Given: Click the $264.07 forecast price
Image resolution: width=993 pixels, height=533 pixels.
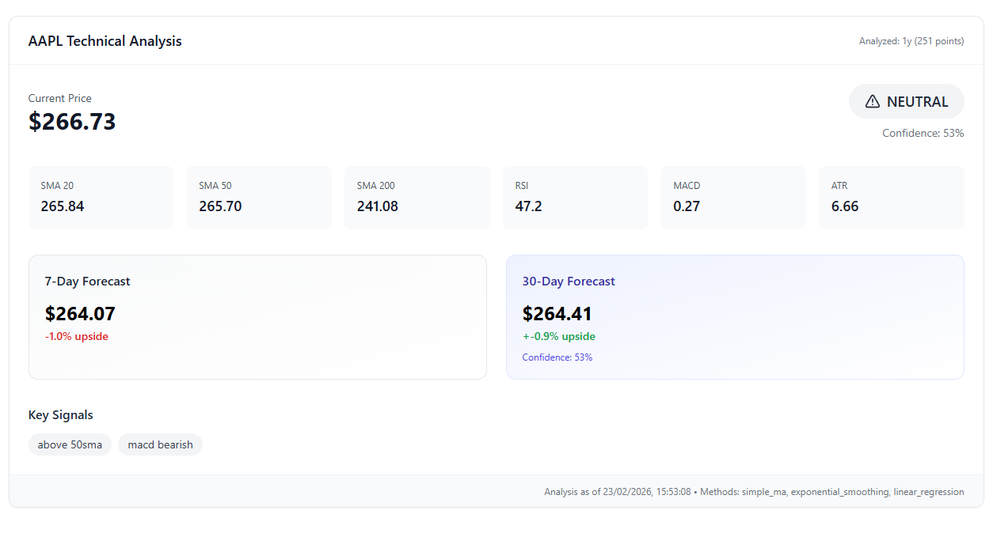Looking at the screenshot, I should pos(80,313).
